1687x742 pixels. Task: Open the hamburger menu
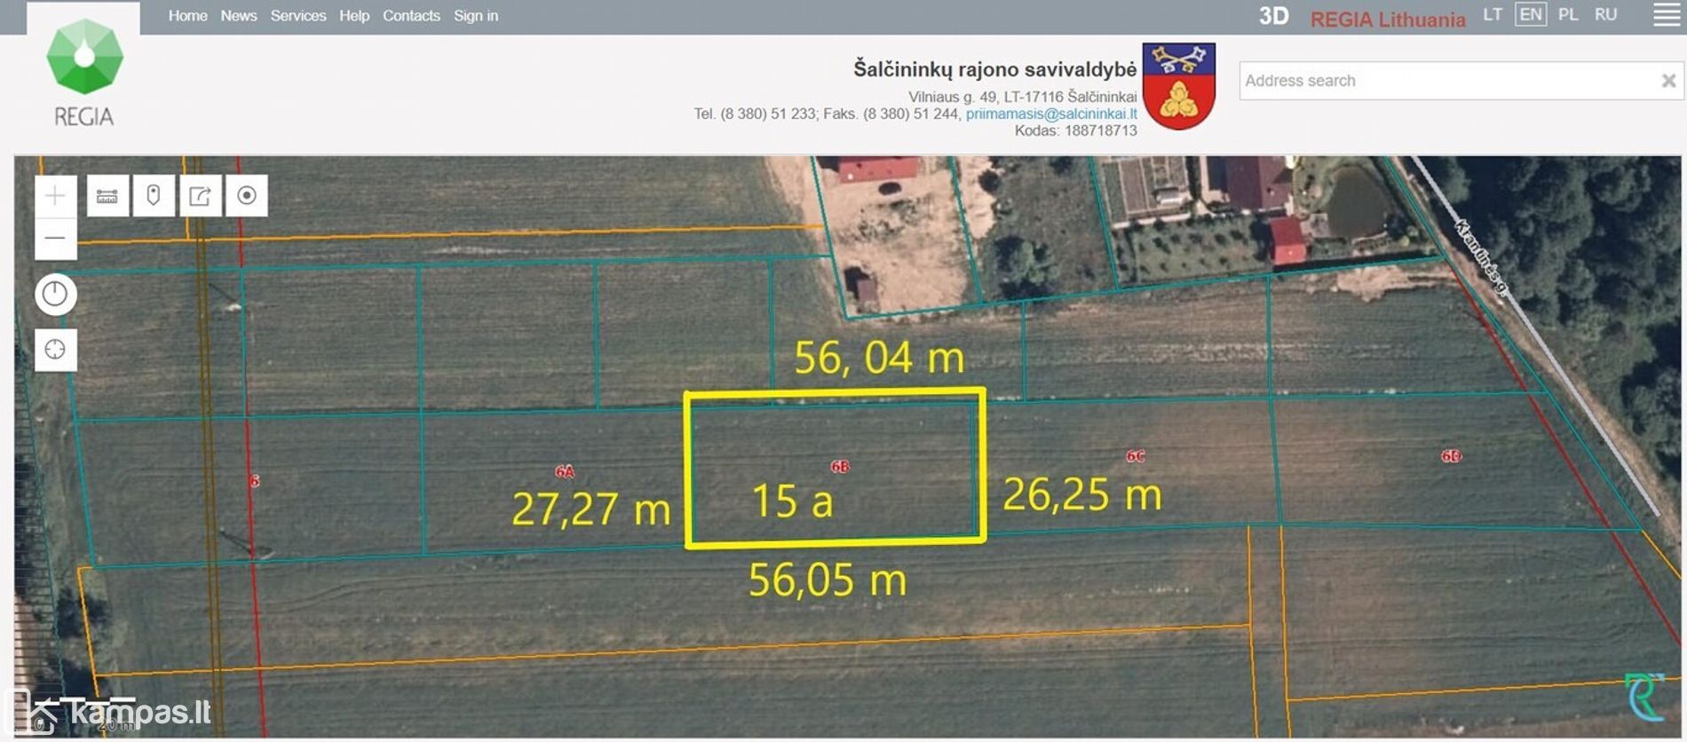1667,15
